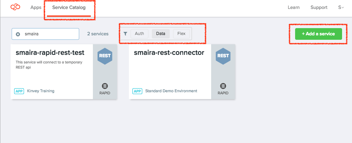This screenshot has height=143, width=352.
Task: Click RAPID icon on smaira-rapid-rest-test card
Action: [105, 86]
